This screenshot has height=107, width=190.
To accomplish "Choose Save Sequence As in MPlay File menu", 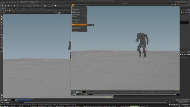I will tap(79, 21).
